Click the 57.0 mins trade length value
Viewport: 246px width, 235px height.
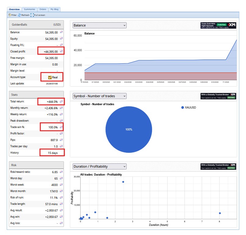(x=52, y=204)
